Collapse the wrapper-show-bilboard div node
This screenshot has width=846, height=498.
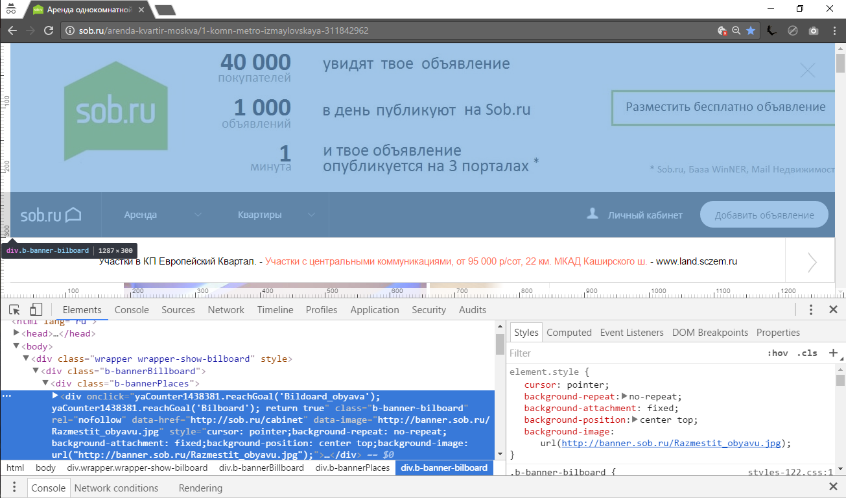point(27,359)
